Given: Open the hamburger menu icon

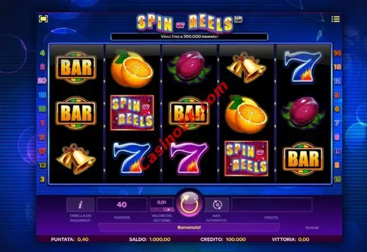Looking at the screenshot, I should 335,19.
